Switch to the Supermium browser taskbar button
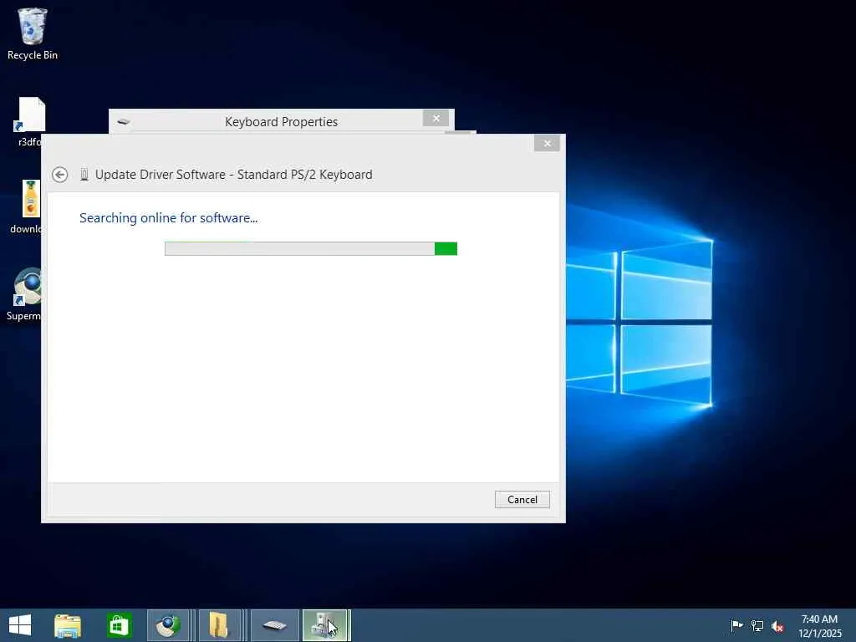Image resolution: width=856 pixels, height=642 pixels. (x=169, y=625)
